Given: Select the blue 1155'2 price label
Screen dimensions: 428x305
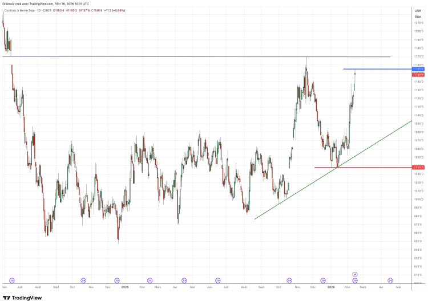Looking at the screenshot, I should click(x=418, y=69).
